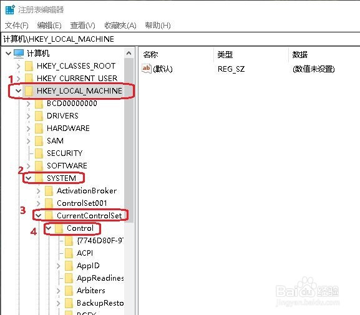Click the ActivationBroker folder icon
The height and width of the screenshot is (315, 360).
tap(49, 191)
